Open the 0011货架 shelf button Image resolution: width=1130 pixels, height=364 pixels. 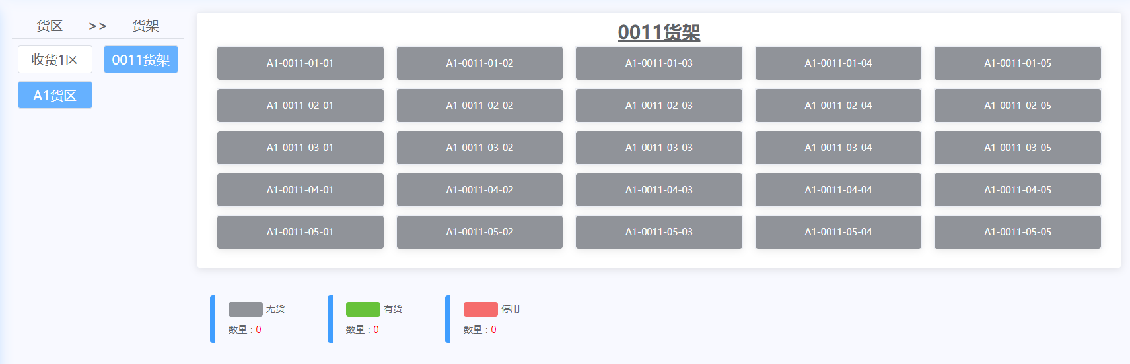(x=141, y=60)
